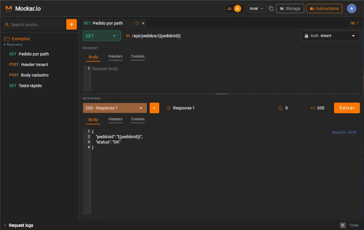Click the Mockar.io logo icon
Viewport: 364px width, 230px height.
coord(9,9)
